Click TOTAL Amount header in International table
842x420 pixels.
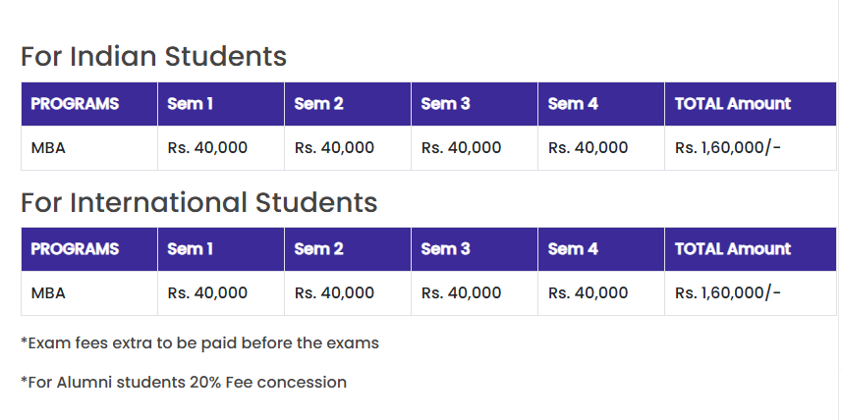[x=732, y=249]
